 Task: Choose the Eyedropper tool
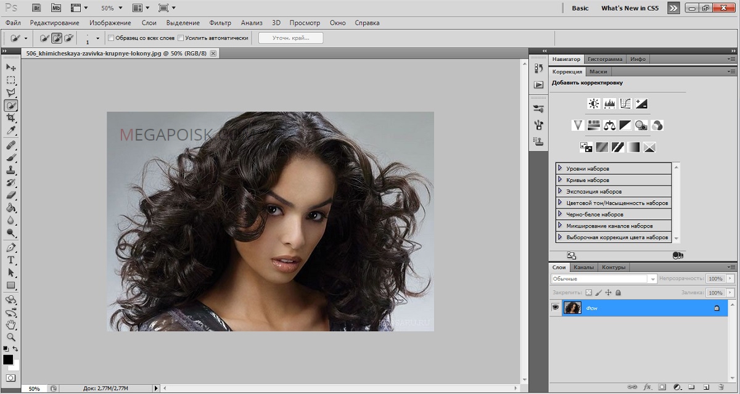[x=11, y=131]
